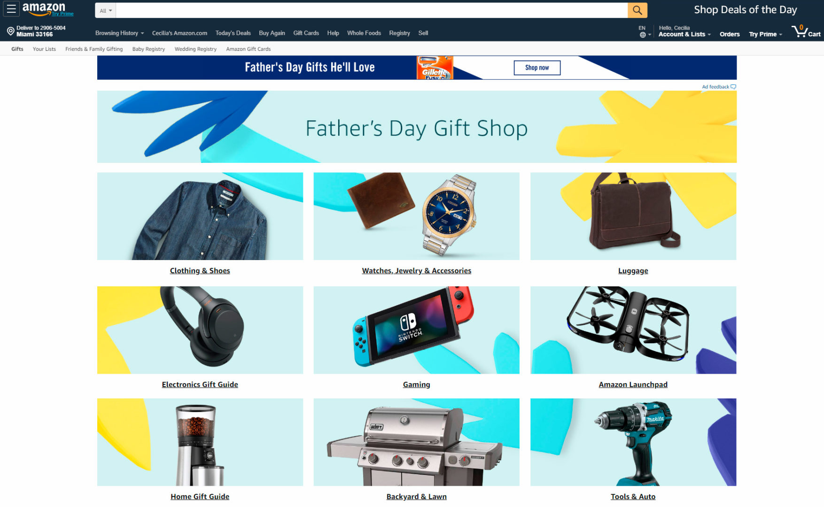Open the Account & Lists dropdown
Screen dimensions: 824x507
684,31
